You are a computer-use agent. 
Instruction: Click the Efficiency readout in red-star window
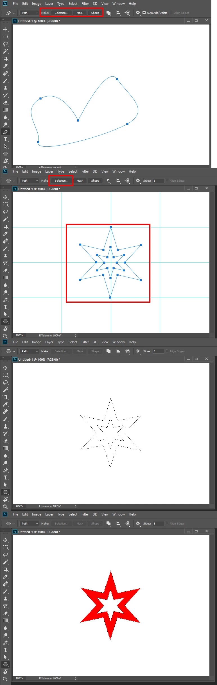(50, 679)
